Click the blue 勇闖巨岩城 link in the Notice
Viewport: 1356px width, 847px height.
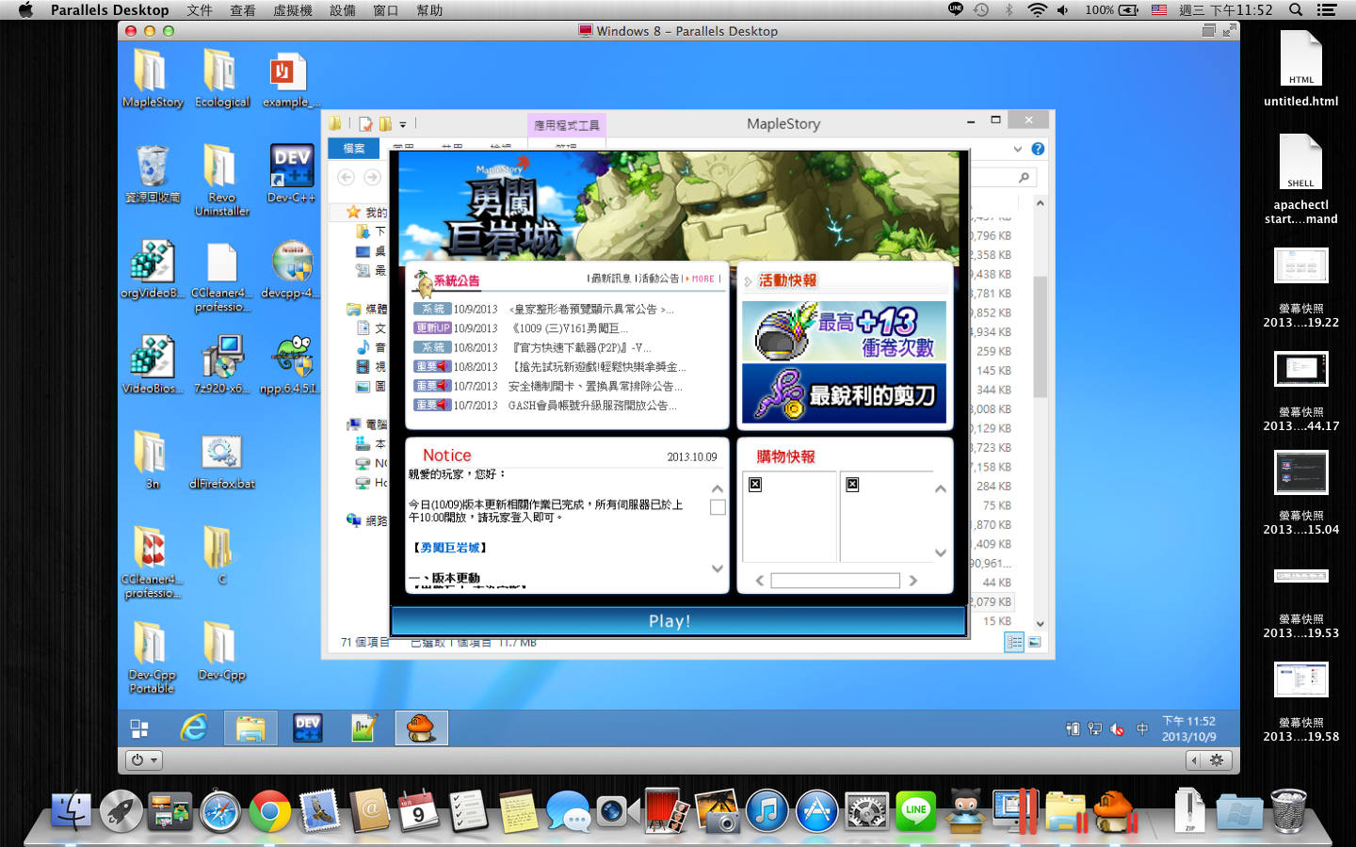pos(449,548)
